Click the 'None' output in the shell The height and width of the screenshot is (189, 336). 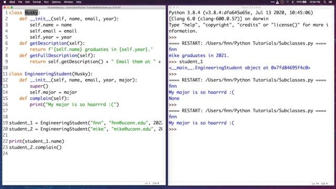tap(174, 98)
